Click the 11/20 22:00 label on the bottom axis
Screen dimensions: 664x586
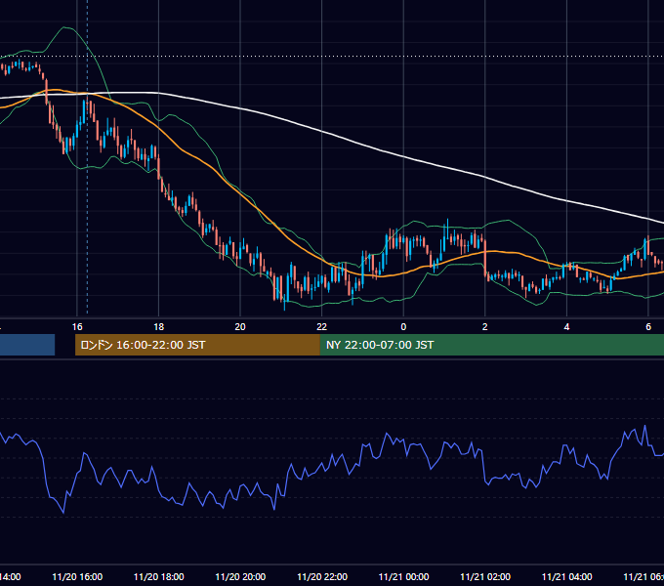coord(322,576)
